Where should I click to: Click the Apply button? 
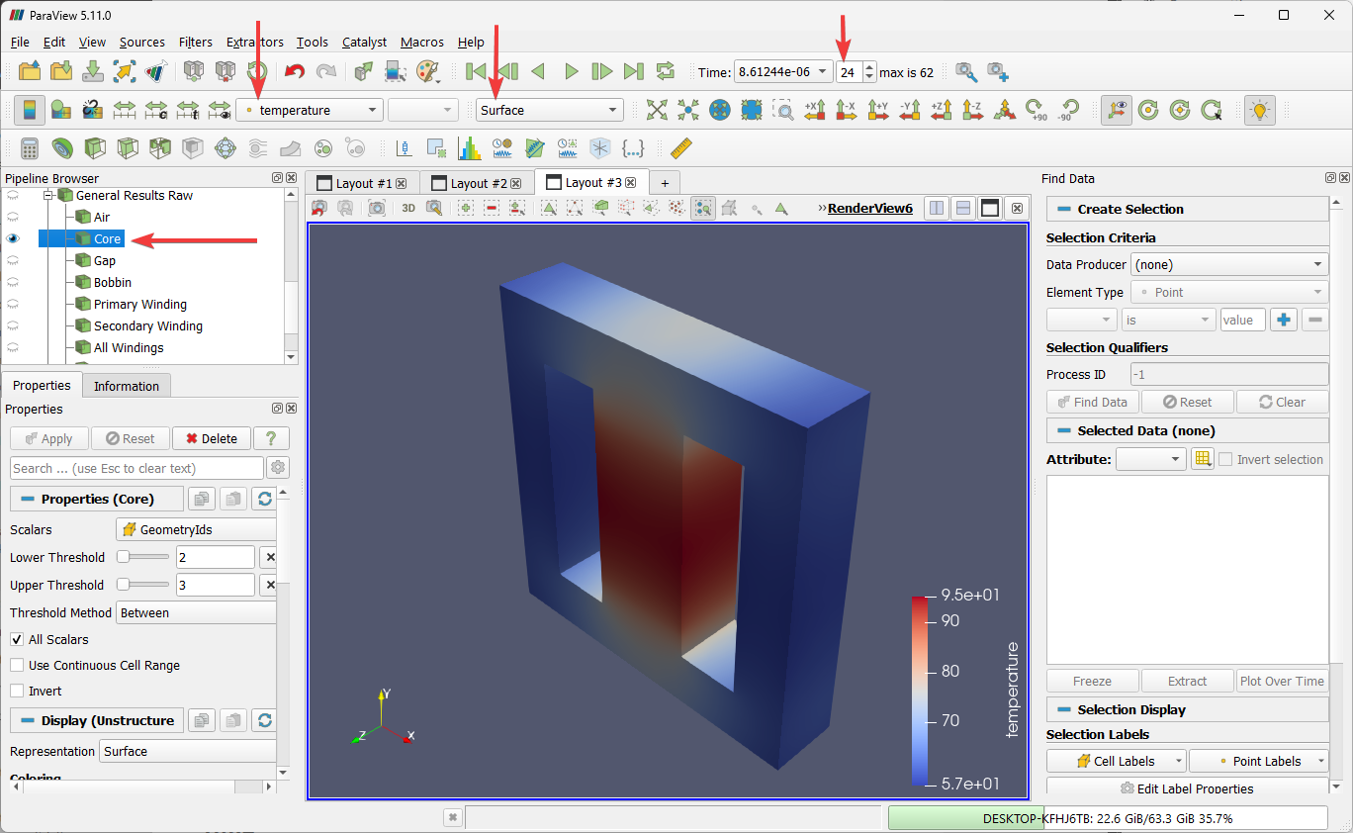48,438
